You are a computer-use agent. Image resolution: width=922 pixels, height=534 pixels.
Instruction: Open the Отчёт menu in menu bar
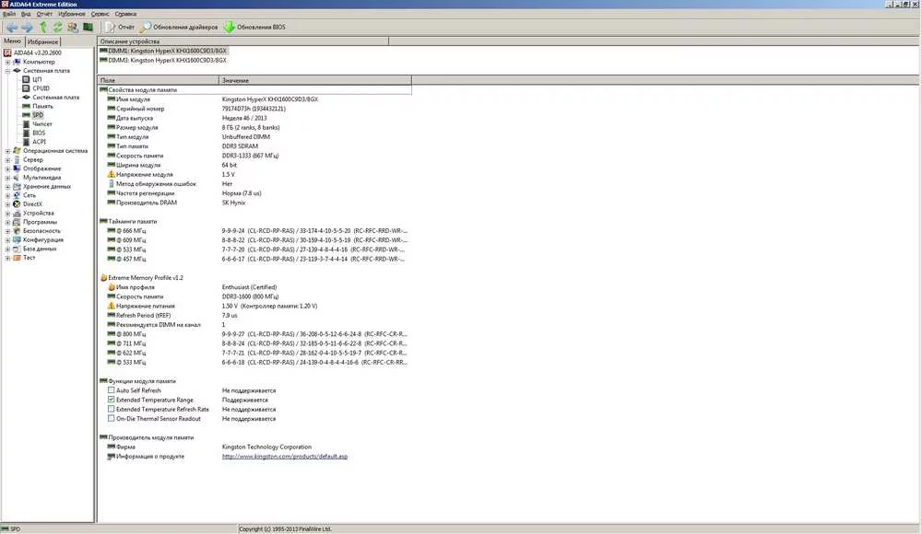click(x=44, y=14)
